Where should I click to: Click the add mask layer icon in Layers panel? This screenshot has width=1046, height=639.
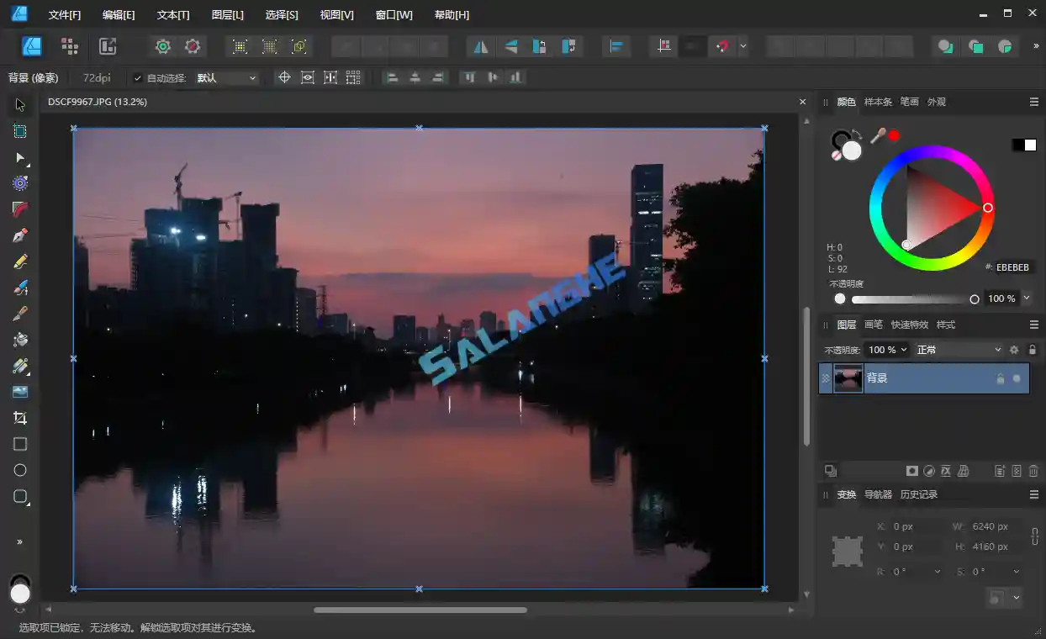coord(911,470)
